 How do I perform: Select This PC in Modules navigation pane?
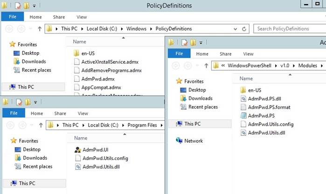click(200, 124)
